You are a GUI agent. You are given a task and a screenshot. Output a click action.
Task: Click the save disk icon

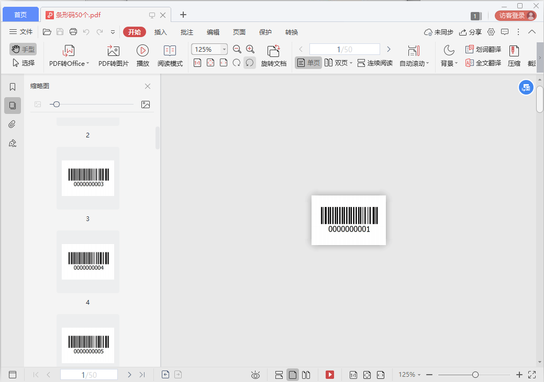60,32
